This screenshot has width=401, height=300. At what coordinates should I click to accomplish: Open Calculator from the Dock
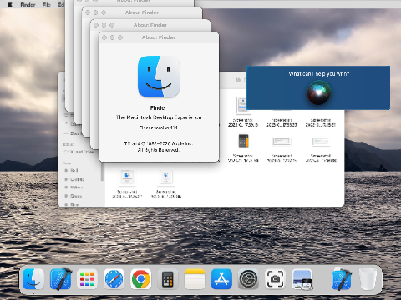pos(167,278)
